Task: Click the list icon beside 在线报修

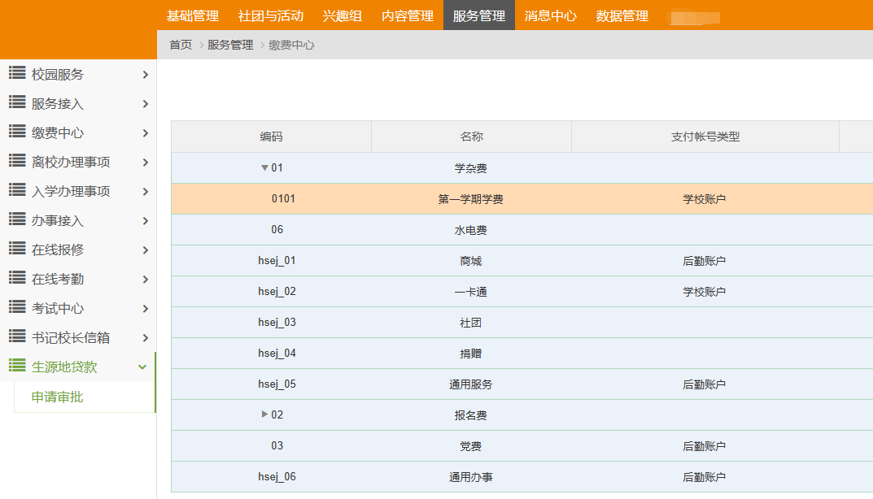Action: pos(17,249)
